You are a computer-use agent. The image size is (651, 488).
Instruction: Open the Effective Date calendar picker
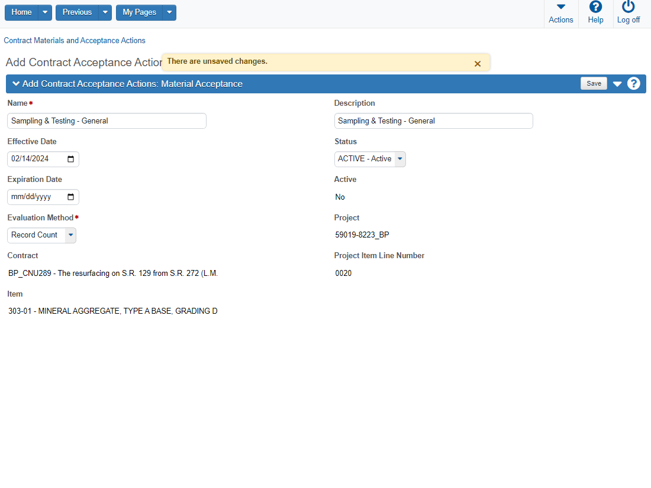point(71,159)
